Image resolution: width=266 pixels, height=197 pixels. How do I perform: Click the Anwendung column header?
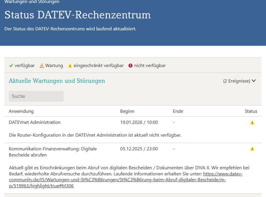[21, 111]
